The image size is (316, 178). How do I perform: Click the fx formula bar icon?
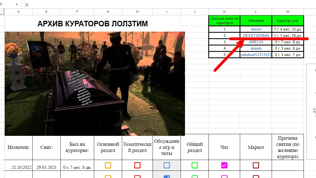click(x=27, y=4)
